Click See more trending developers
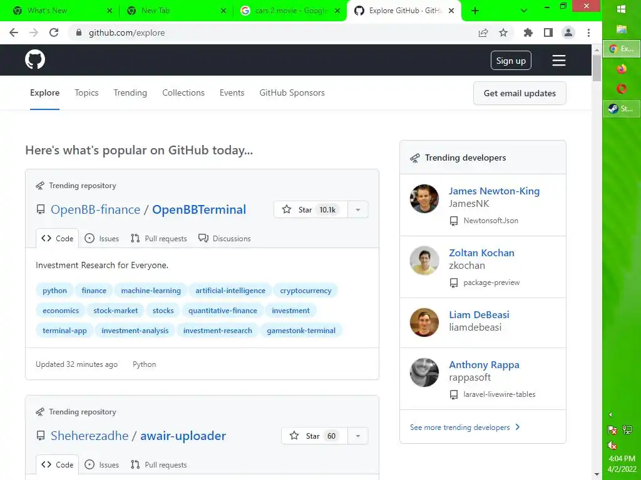Screen dimensions: 641x480 click(465, 427)
